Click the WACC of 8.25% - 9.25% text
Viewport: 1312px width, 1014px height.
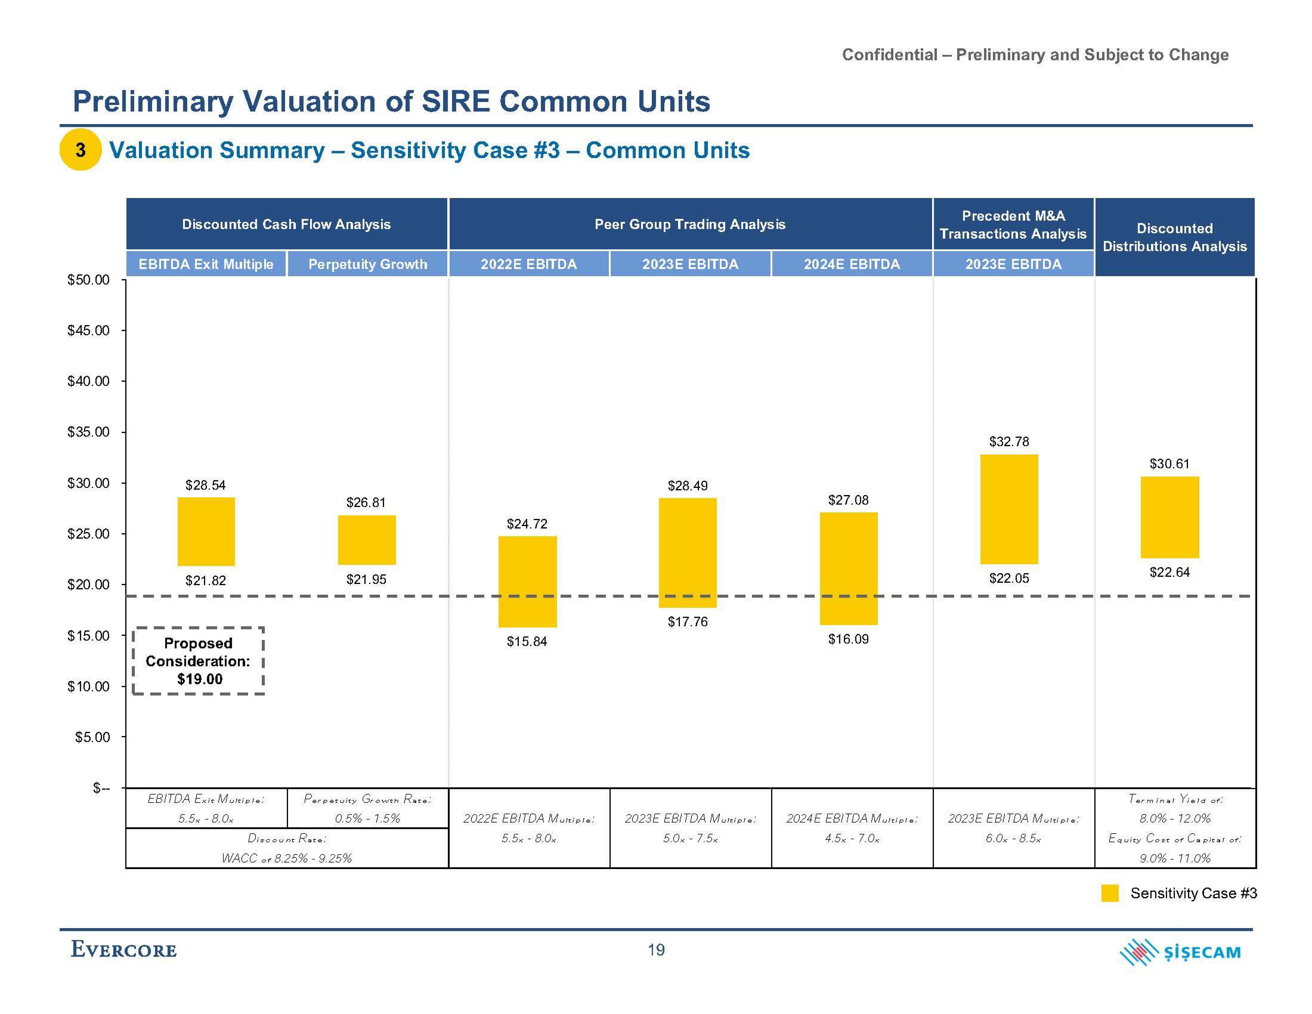(287, 858)
